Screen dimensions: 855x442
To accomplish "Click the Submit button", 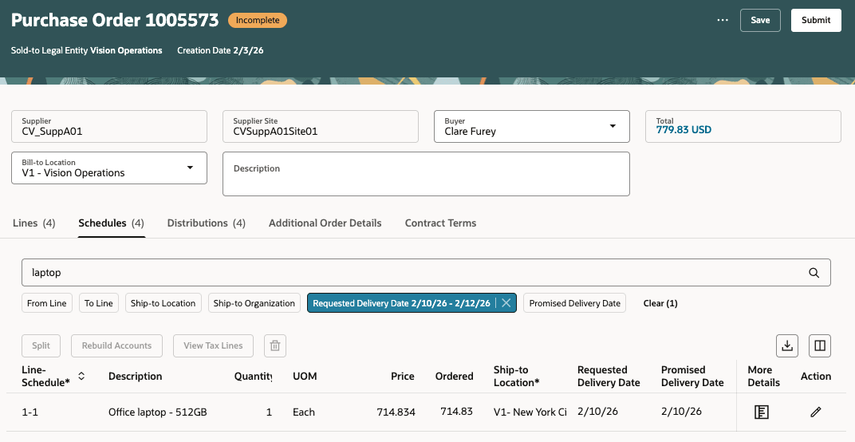I will coord(816,20).
